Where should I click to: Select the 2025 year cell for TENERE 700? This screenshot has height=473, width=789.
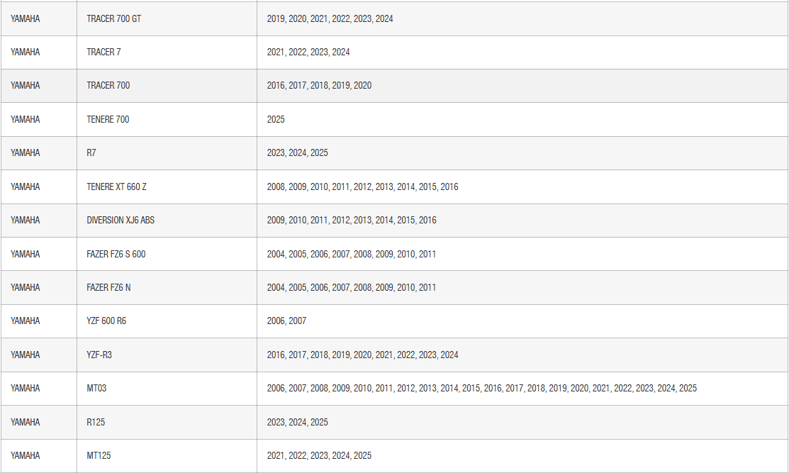click(276, 119)
